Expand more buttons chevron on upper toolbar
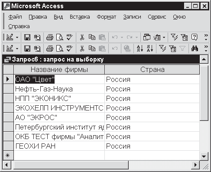Viewport: 211px width, 172px height. (x=206, y=37)
